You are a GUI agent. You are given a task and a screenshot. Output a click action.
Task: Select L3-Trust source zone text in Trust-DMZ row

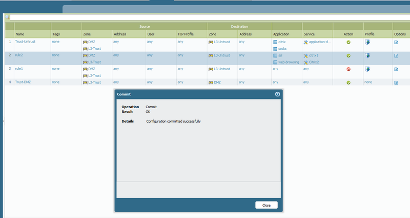coord(94,82)
